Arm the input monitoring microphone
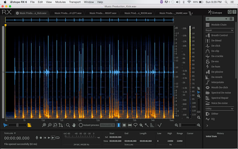This screenshot has width=238, height=149. (37, 138)
